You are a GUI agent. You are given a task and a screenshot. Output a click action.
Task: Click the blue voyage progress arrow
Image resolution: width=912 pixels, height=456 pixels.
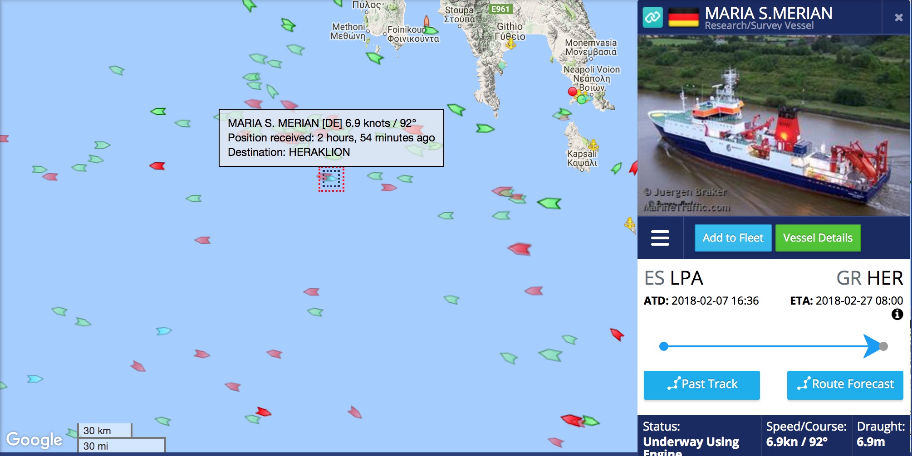click(871, 346)
